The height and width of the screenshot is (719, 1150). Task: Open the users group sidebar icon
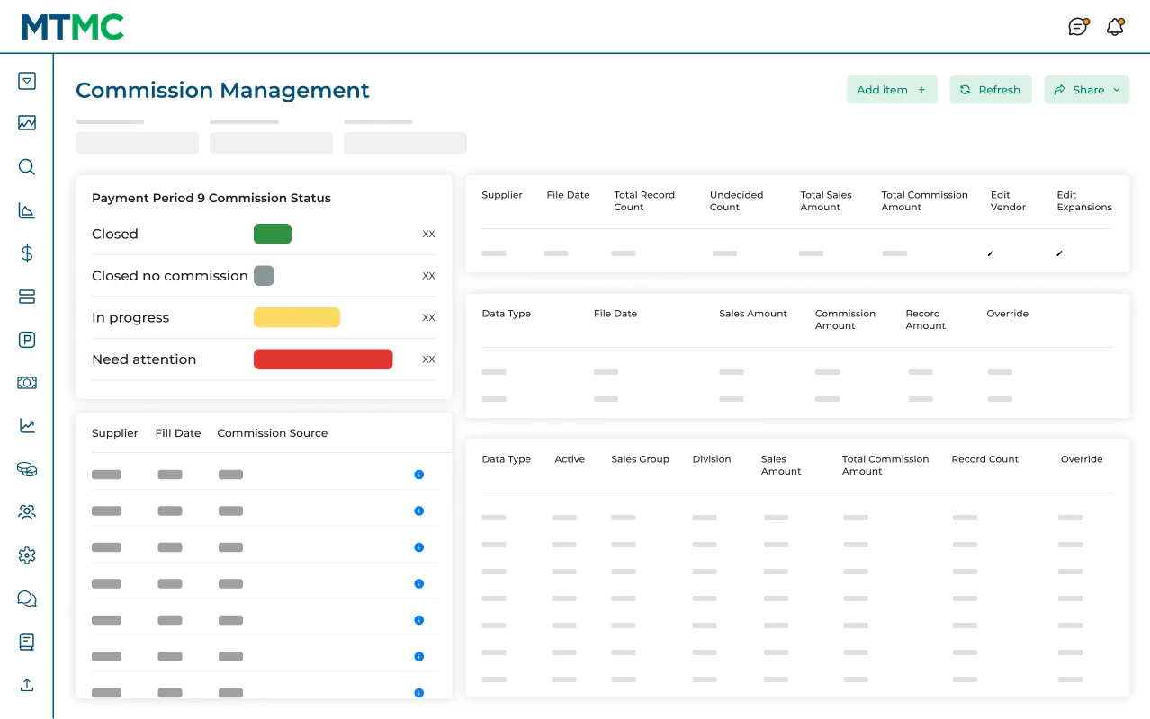point(27,512)
